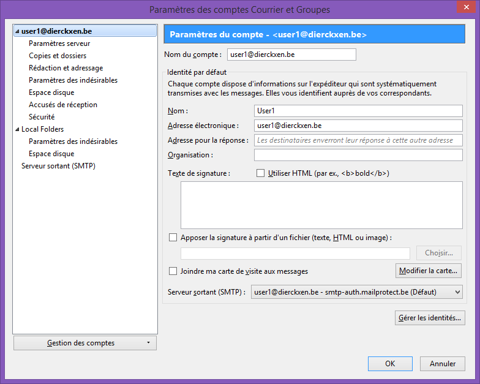Open the Serveur sortant (SMTP) dropdown
The width and height of the screenshot is (480, 384).
(356, 292)
